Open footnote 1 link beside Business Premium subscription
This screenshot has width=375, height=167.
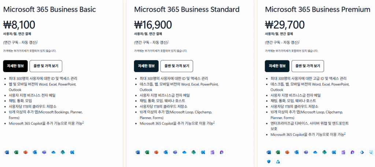tap(299, 42)
